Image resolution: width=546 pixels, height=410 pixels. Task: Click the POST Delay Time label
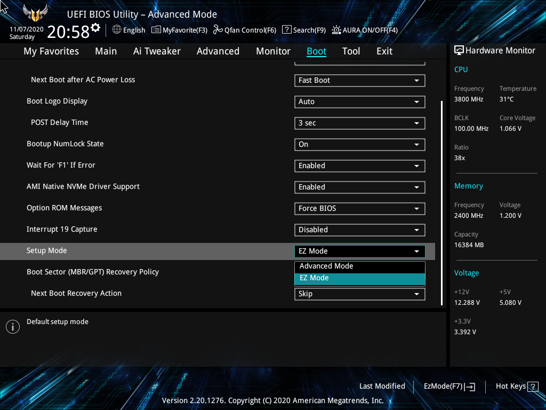(60, 122)
